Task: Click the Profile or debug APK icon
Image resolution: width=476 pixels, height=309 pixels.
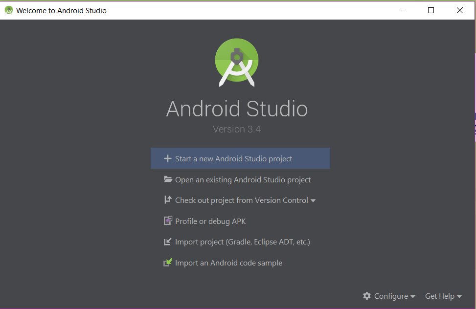Action: click(168, 221)
